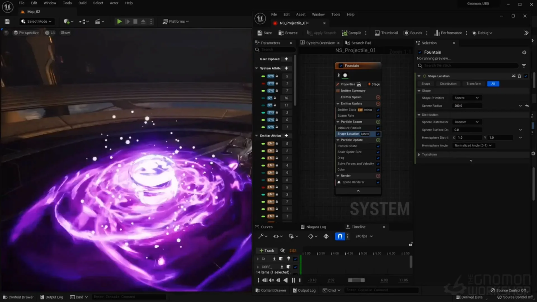The width and height of the screenshot is (537, 302).
Task: Toggle the Color module checkbox
Action: point(378,170)
